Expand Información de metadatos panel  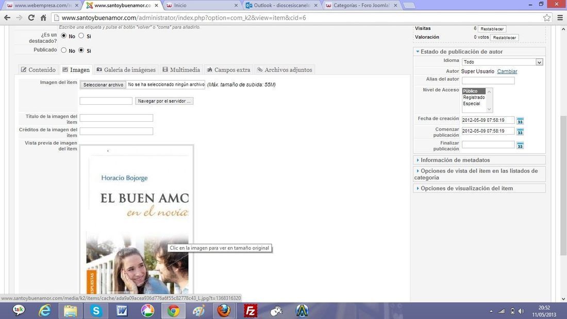pos(479,160)
